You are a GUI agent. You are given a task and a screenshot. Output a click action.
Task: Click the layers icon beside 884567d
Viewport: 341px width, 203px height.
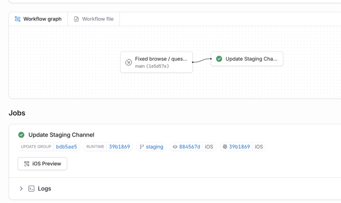[x=175, y=147]
